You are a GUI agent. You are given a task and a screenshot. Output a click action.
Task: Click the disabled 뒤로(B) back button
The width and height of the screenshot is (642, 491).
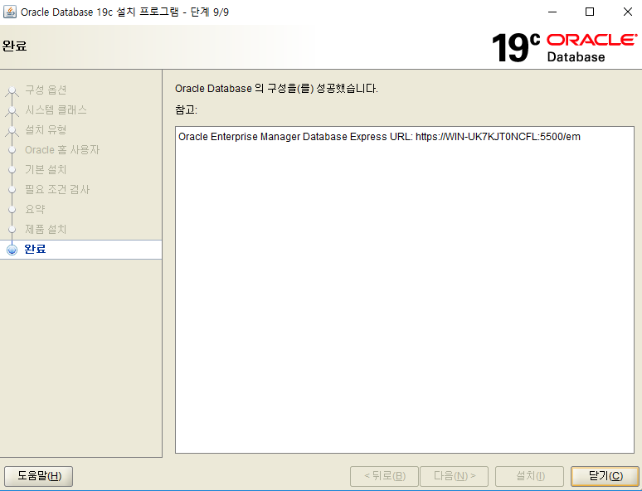[x=384, y=476]
